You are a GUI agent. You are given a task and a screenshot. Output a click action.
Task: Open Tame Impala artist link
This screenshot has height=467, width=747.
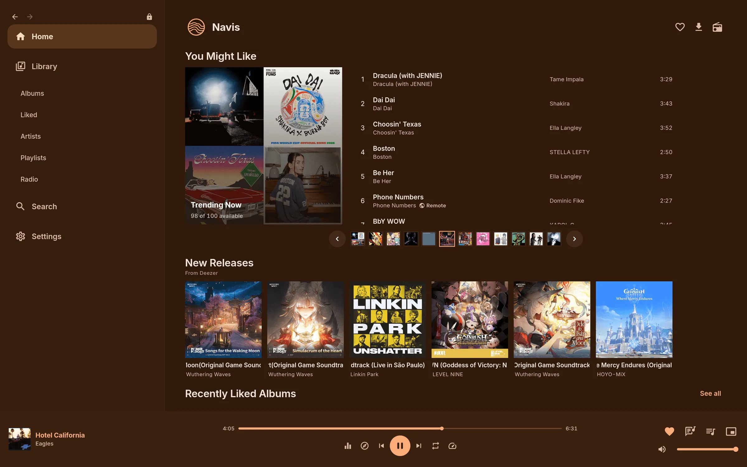566,79
